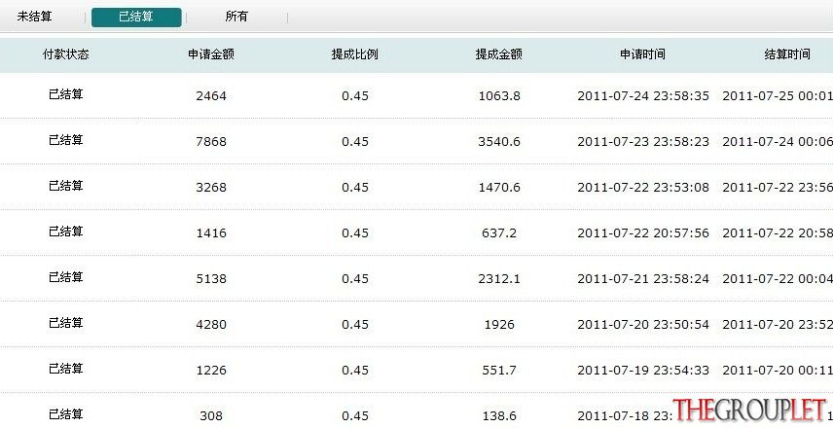Click the 提成比例 column header

point(355,54)
